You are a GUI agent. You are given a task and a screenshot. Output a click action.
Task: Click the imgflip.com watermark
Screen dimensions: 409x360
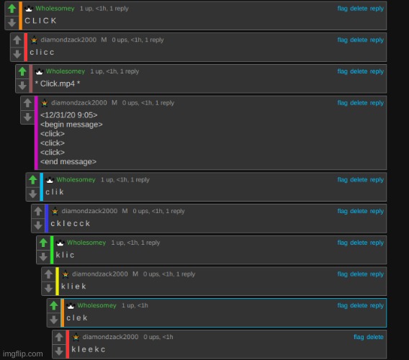pyautogui.click(x=23, y=354)
